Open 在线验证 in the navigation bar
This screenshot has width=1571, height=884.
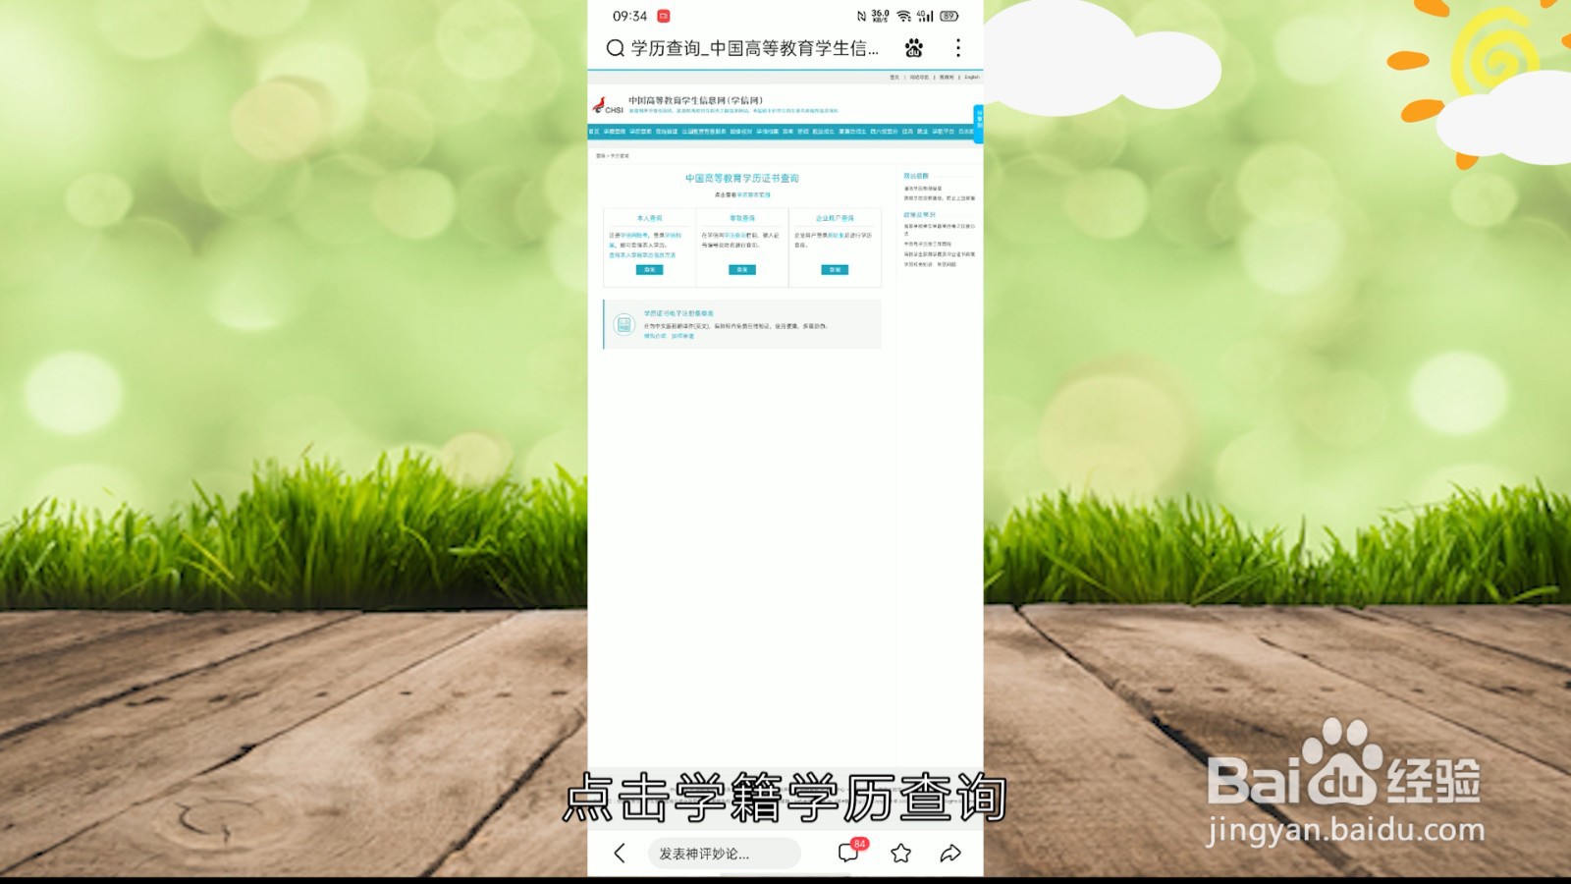(667, 131)
